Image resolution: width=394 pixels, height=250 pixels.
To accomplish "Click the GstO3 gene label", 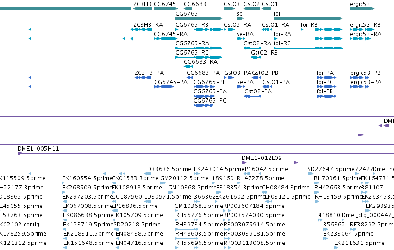I will click(231, 4).
